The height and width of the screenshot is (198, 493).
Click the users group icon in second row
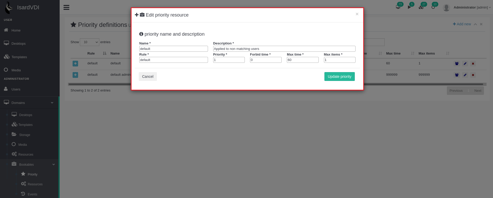click(x=457, y=75)
